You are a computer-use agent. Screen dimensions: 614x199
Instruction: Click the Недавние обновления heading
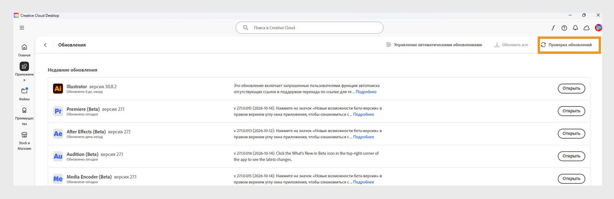[73, 70]
